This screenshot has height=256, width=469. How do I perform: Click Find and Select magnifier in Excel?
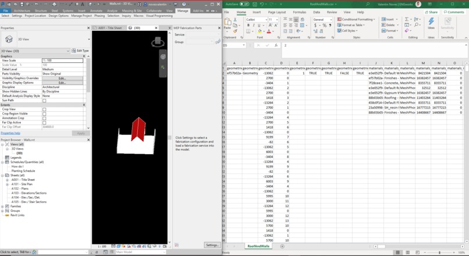417,25
